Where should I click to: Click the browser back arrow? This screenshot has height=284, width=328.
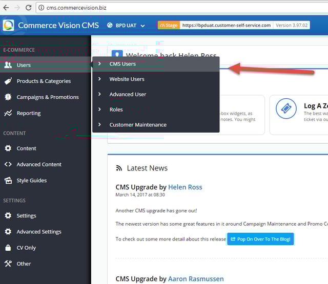[6, 8]
